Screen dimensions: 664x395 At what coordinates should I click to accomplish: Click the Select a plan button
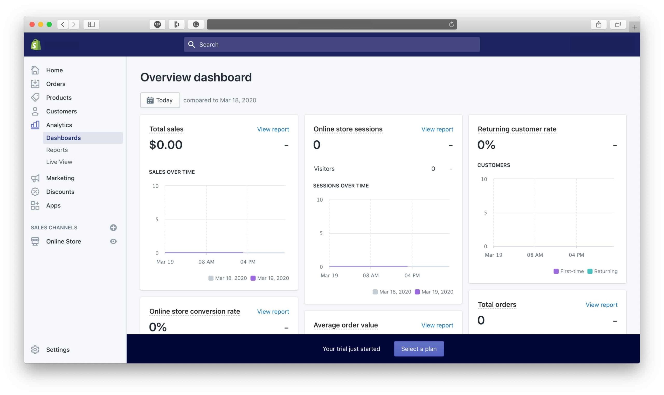[419, 349]
